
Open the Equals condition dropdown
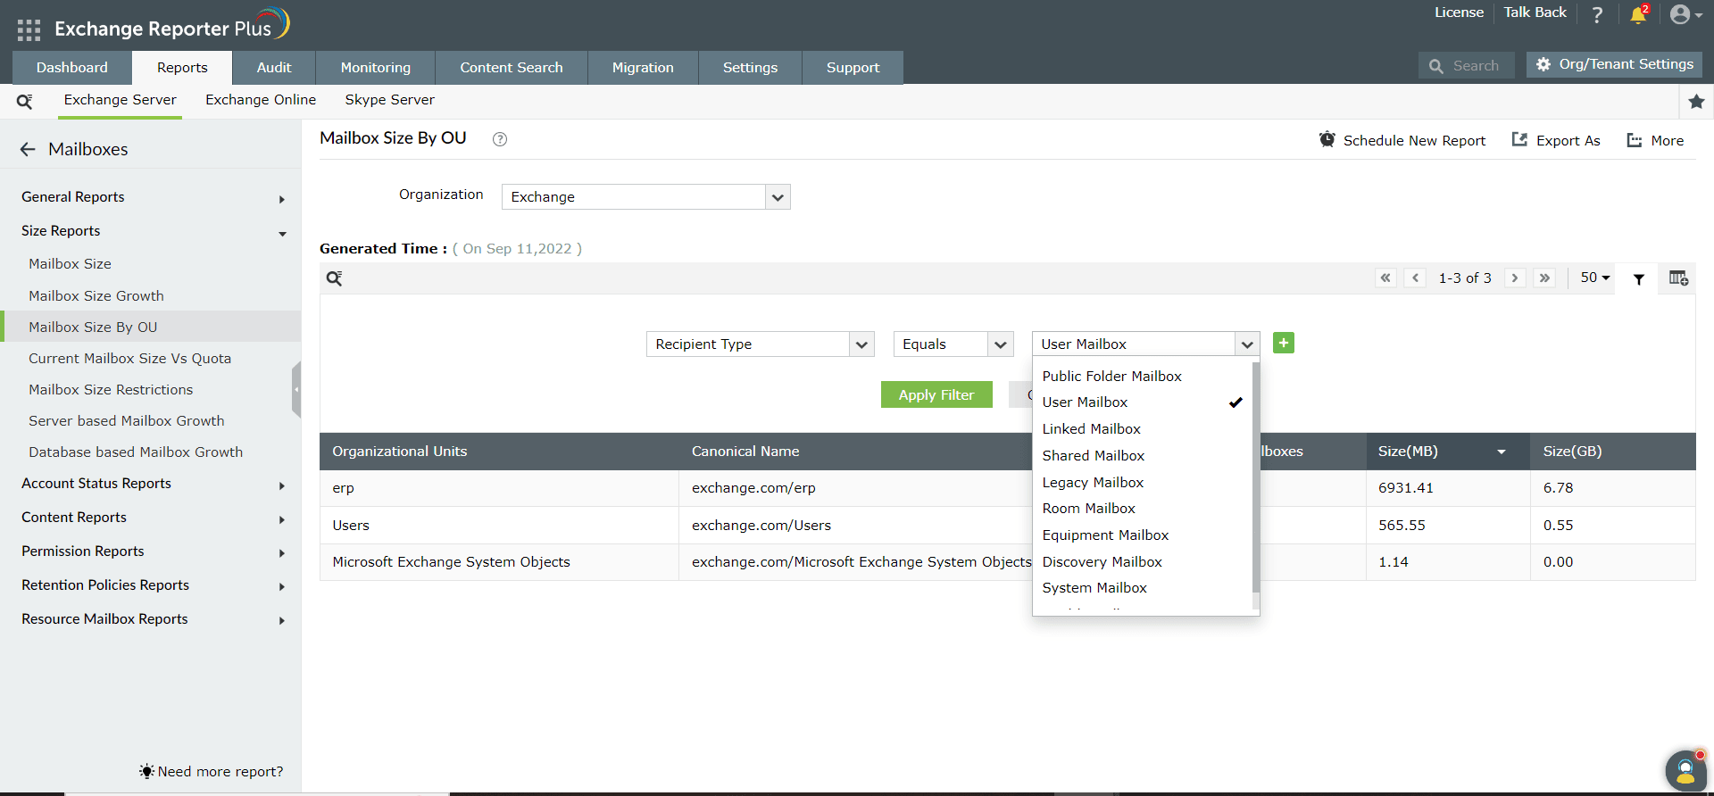coord(953,344)
